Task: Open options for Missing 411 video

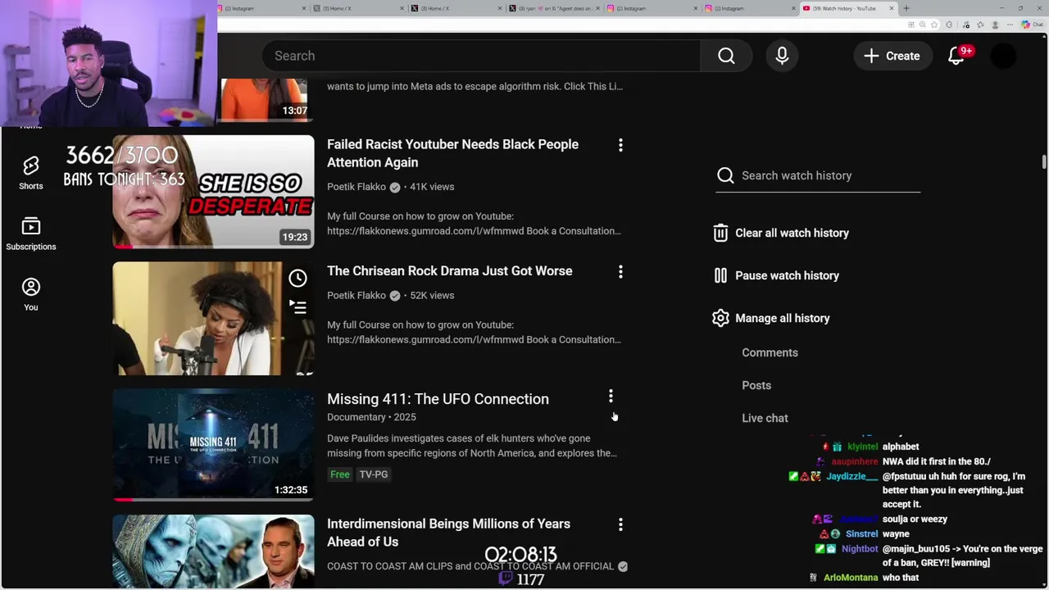Action: (611, 397)
